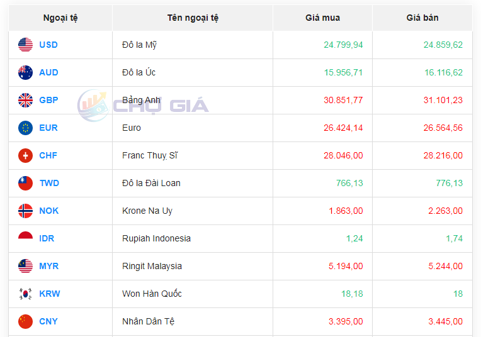Click the Chợ Giá watermark logo
The height and width of the screenshot is (337, 481).
tap(142, 105)
